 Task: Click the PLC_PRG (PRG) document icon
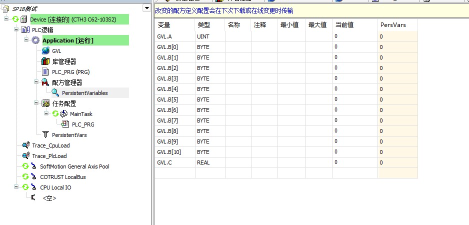click(x=45, y=72)
